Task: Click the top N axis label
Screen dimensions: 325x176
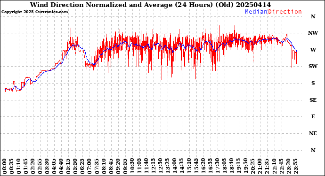Action: [313, 16]
